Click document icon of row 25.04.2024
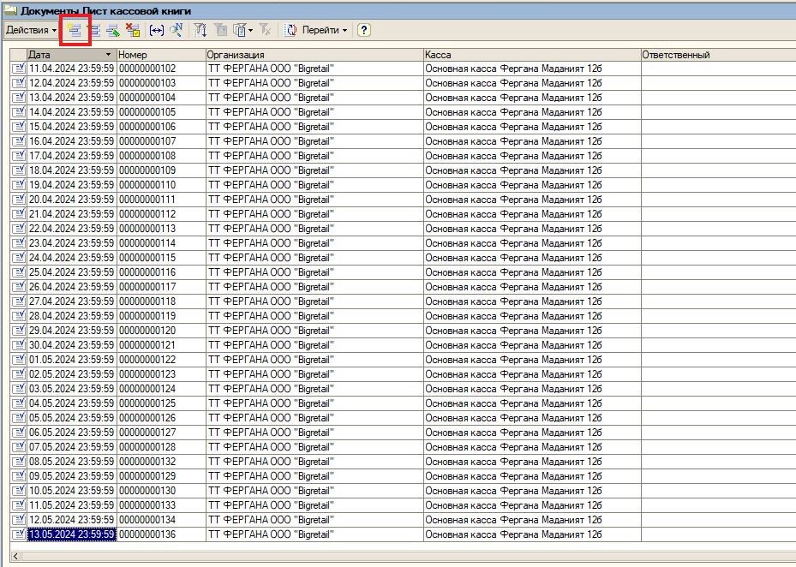The width and height of the screenshot is (796, 567). click(18, 272)
